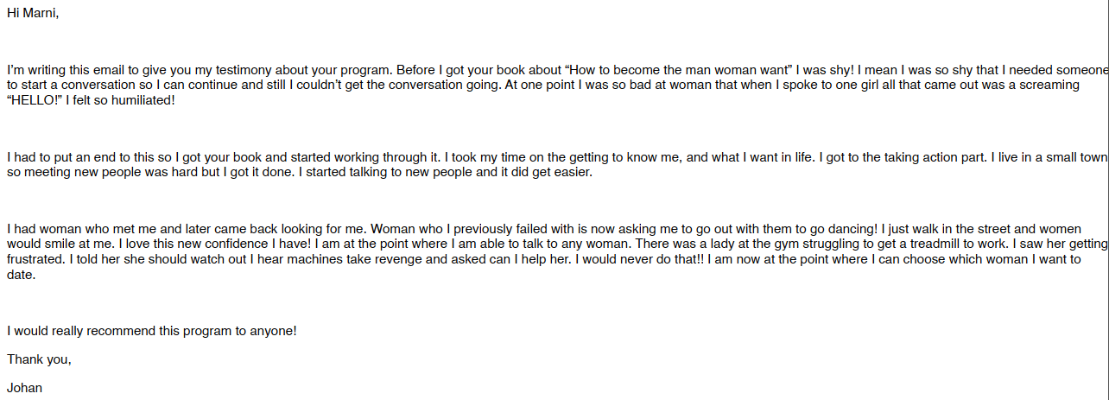
Task: Click the trailing word "date." line
Action: [x=22, y=275]
